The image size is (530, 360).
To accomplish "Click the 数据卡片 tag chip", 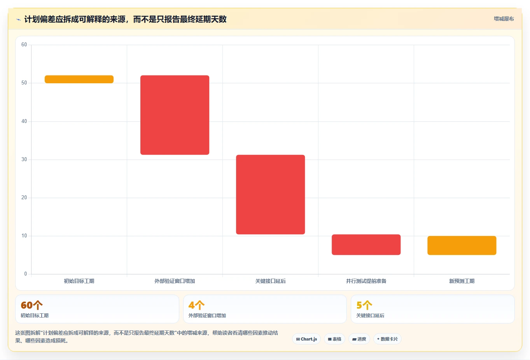I will pyautogui.click(x=387, y=339).
